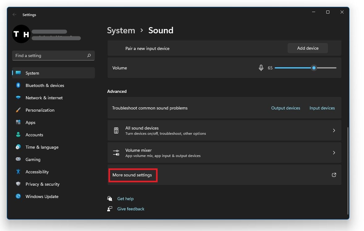
Task: Troubleshoot Output devices link
Action: tap(286, 108)
